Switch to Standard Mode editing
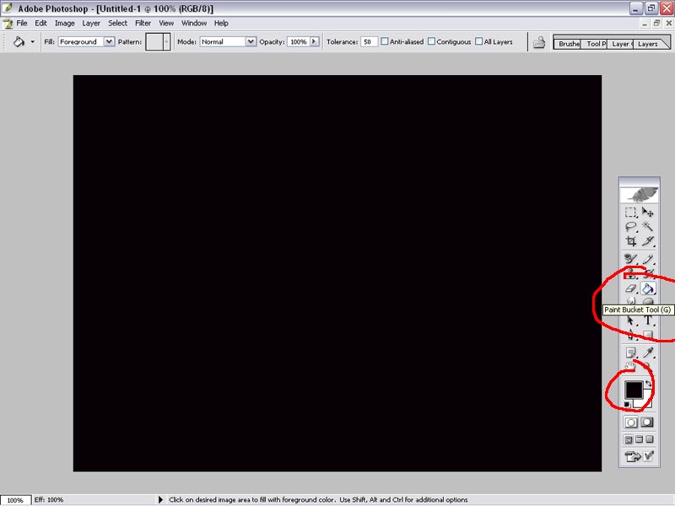Screen dimensions: 675x506 point(631,423)
